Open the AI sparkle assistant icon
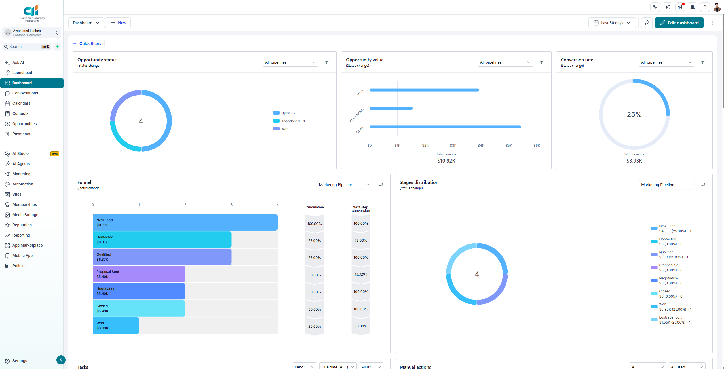 [668, 7]
